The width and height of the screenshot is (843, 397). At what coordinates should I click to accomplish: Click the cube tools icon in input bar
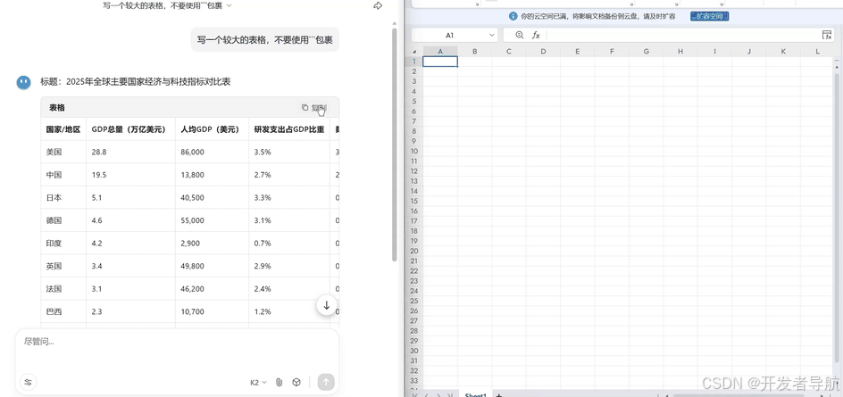296,383
